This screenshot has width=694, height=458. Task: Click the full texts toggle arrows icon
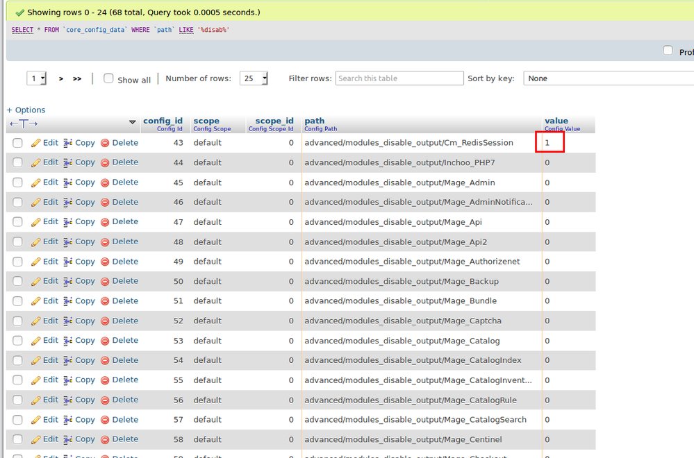[24, 123]
